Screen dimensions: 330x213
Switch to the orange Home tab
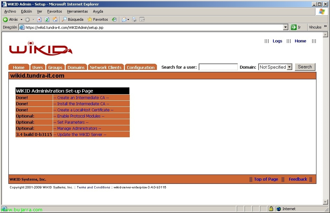(19, 67)
